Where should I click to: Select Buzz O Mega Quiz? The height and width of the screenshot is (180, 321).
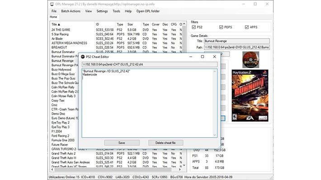point(63,74)
